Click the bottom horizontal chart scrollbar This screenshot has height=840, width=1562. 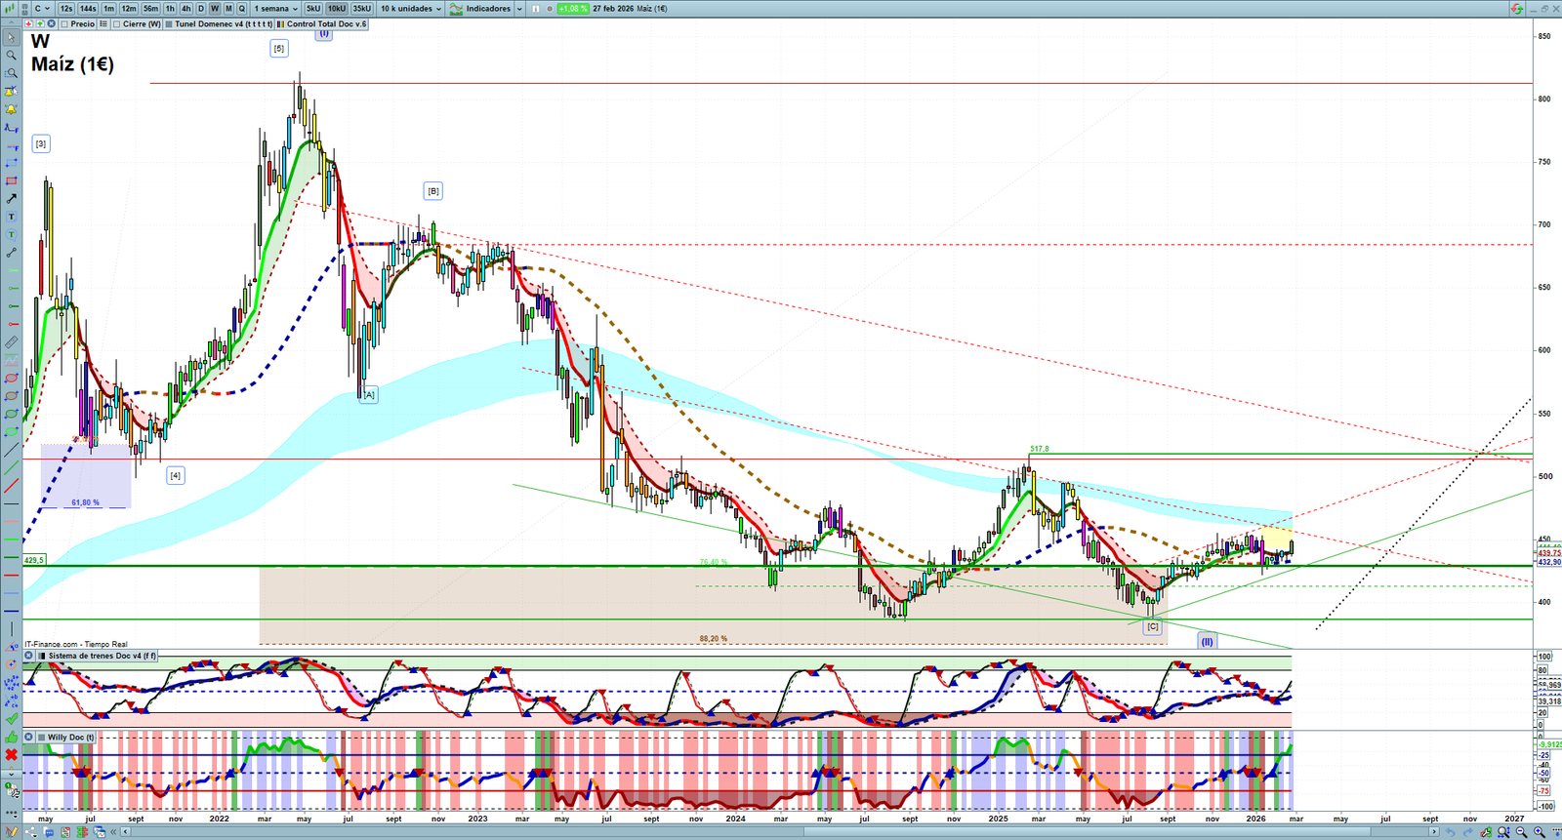click(781, 832)
